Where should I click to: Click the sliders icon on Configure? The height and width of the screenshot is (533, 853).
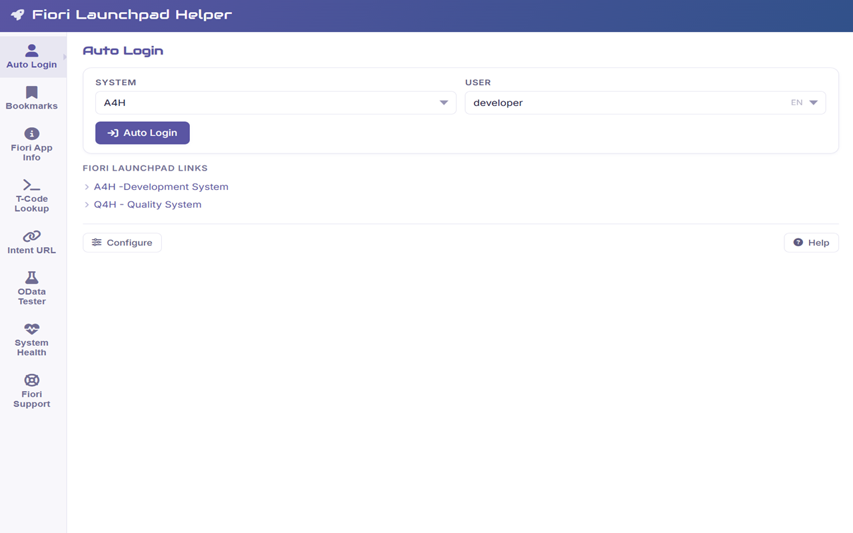[97, 243]
